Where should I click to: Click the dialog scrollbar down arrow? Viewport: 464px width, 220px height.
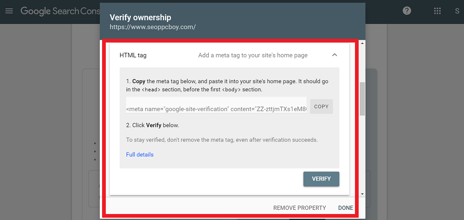pos(362,194)
